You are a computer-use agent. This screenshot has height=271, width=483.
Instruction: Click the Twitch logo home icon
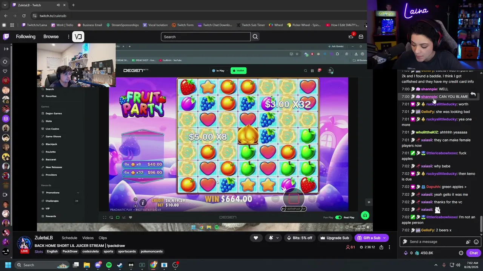[6, 37]
